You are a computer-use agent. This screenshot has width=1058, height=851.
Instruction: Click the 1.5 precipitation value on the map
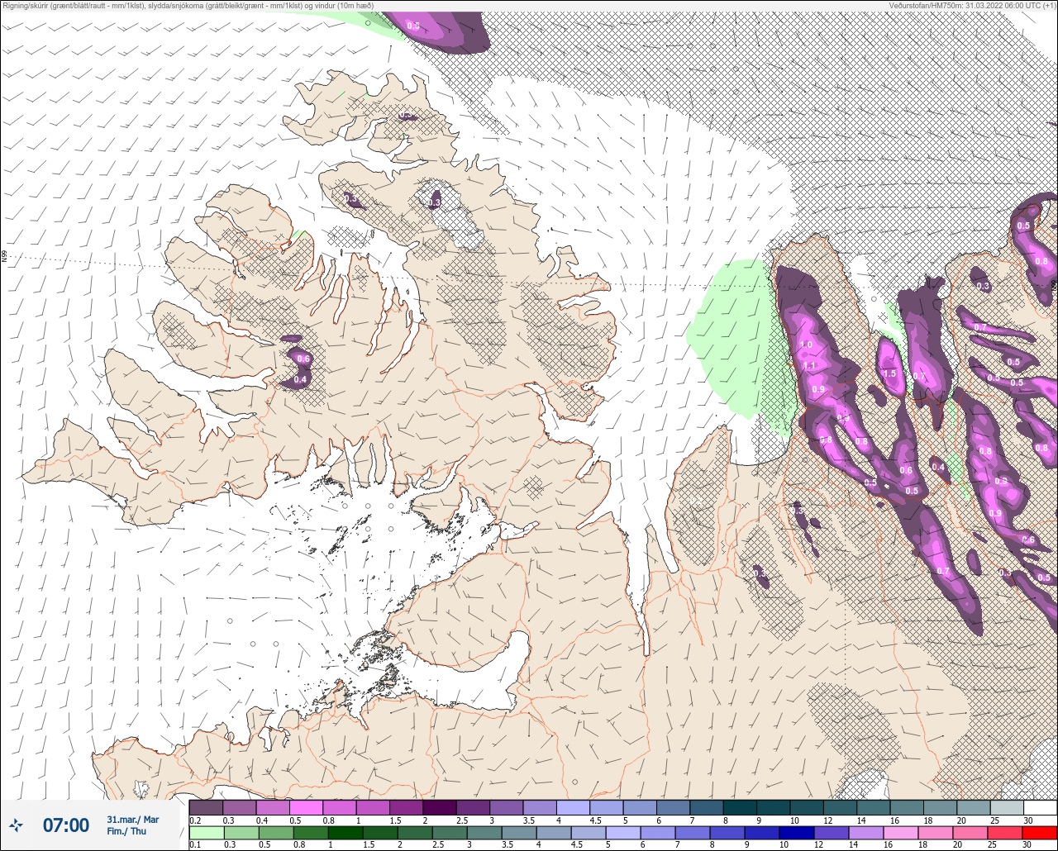[889, 373]
